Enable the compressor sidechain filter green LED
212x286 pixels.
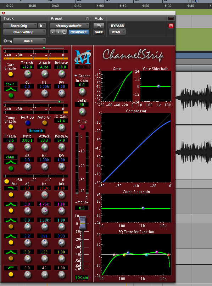11,168
